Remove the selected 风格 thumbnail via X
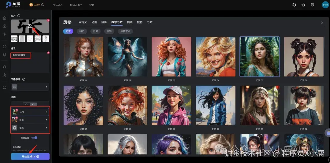 (x=17, y=110)
